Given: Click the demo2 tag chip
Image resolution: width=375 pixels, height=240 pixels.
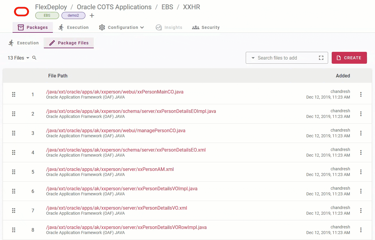Looking at the screenshot, I should [73, 15].
